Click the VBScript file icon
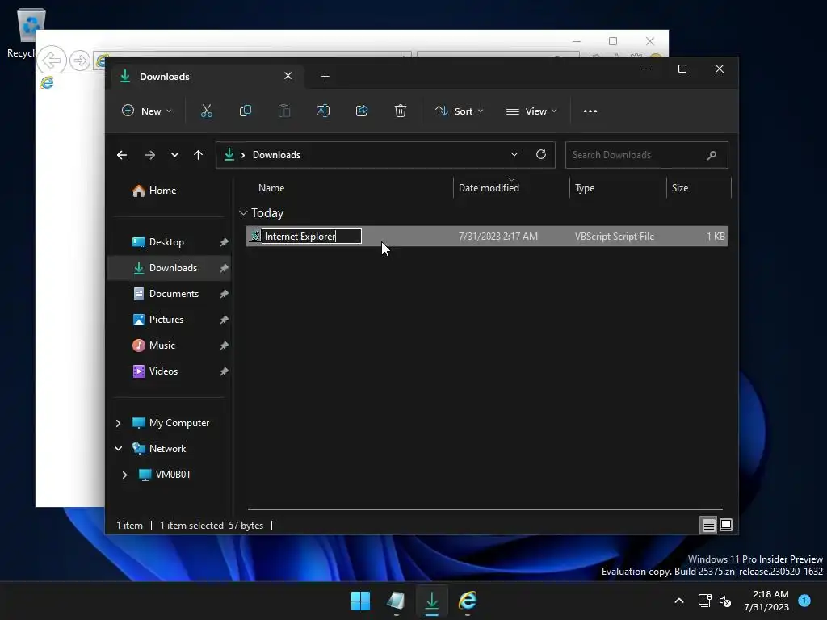This screenshot has width=827, height=620. click(x=254, y=236)
